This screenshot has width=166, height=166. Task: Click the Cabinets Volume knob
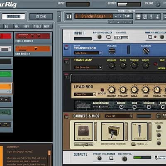click(159, 127)
